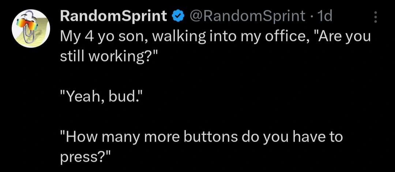This screenshot has height=172, width=395.
Task: Click the dot separator before 1d
Action: point(312,17)
